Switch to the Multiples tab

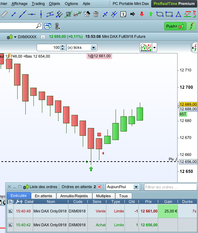[x=103, y=196]
